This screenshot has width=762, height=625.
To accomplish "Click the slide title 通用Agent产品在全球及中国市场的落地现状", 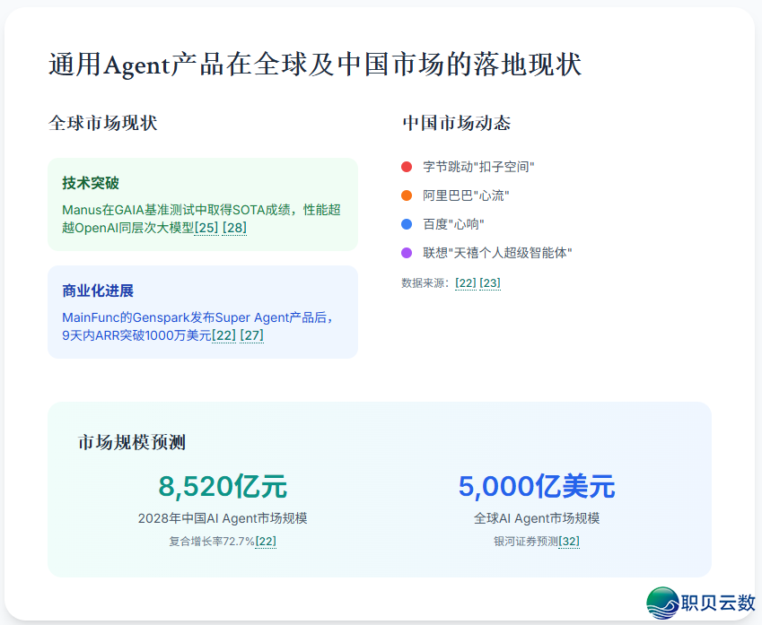I will pyautogui.click(x=315, y=65).
